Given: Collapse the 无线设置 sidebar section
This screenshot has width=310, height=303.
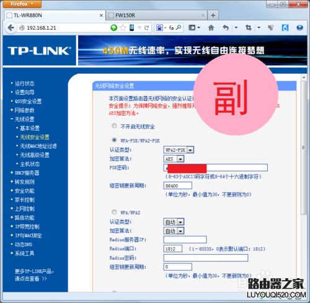Looking at the screenshot, I should (x=24, y=119).
